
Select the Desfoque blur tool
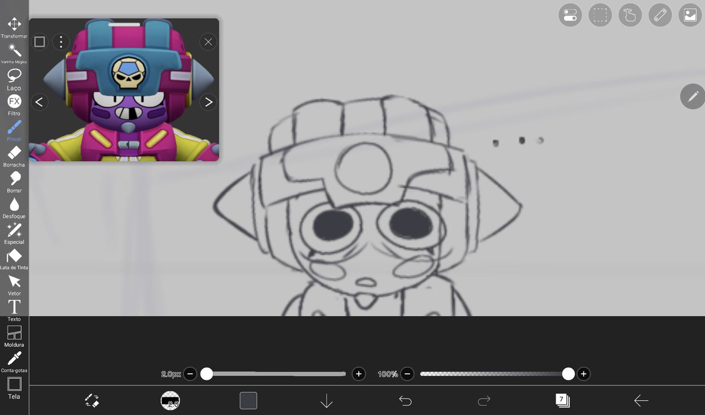click(14, 207)
